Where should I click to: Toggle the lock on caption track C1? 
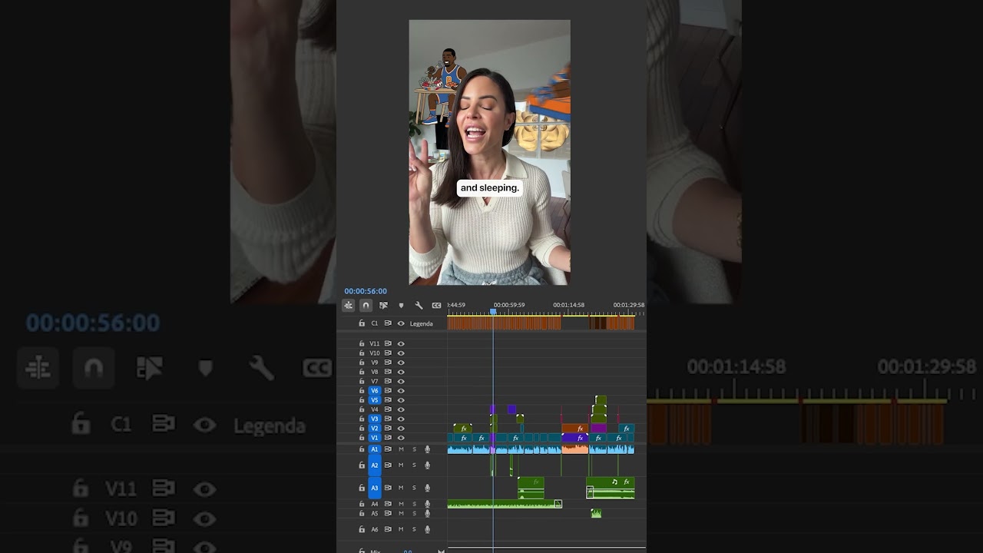(362, 323)
